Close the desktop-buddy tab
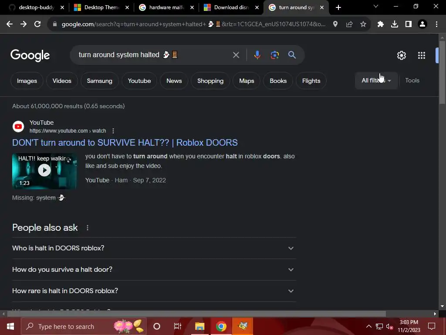 click(62, 7)
